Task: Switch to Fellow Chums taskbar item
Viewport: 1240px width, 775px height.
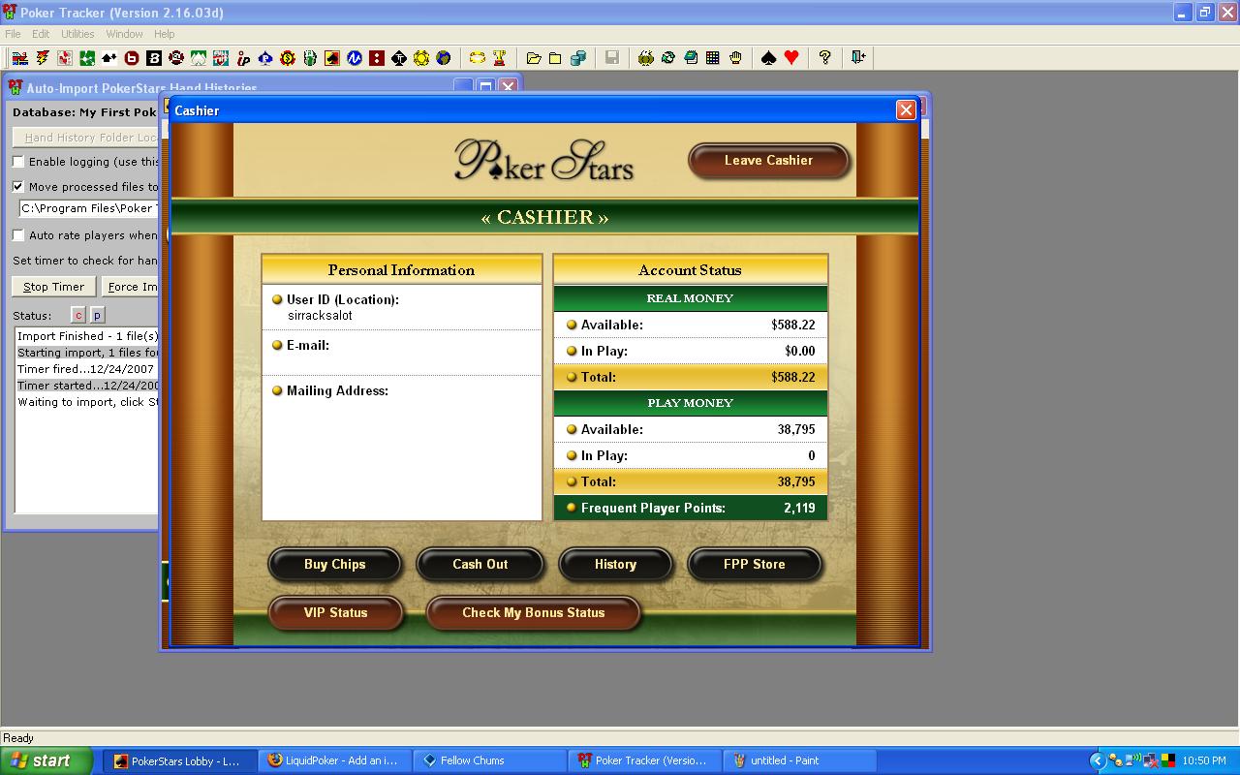Action: [x=490, y=760]
